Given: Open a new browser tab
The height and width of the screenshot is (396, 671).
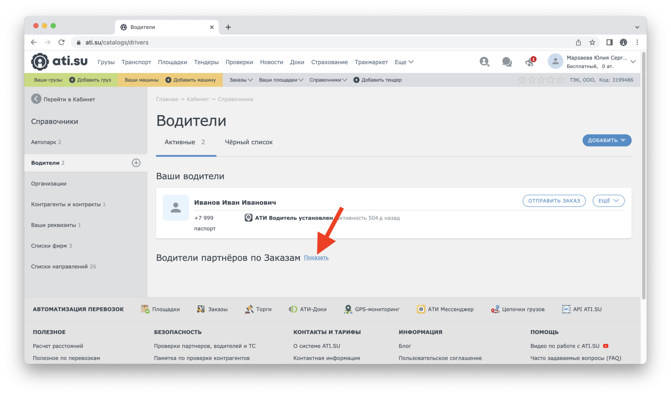Looking at the screenshot, I should (228, 27).
